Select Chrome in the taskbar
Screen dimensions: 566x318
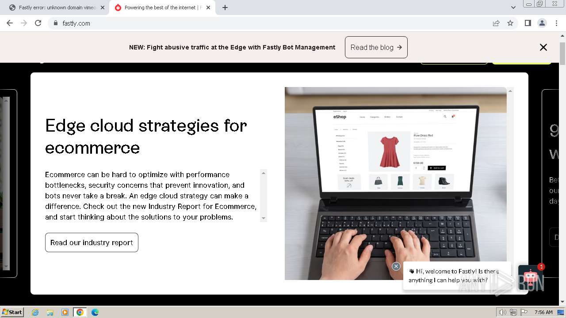tap(80, 312)
